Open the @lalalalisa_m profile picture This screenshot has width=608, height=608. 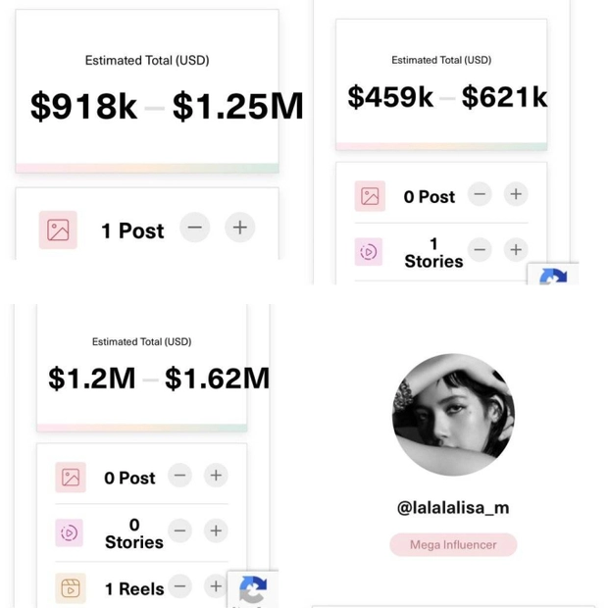(453, 415)
